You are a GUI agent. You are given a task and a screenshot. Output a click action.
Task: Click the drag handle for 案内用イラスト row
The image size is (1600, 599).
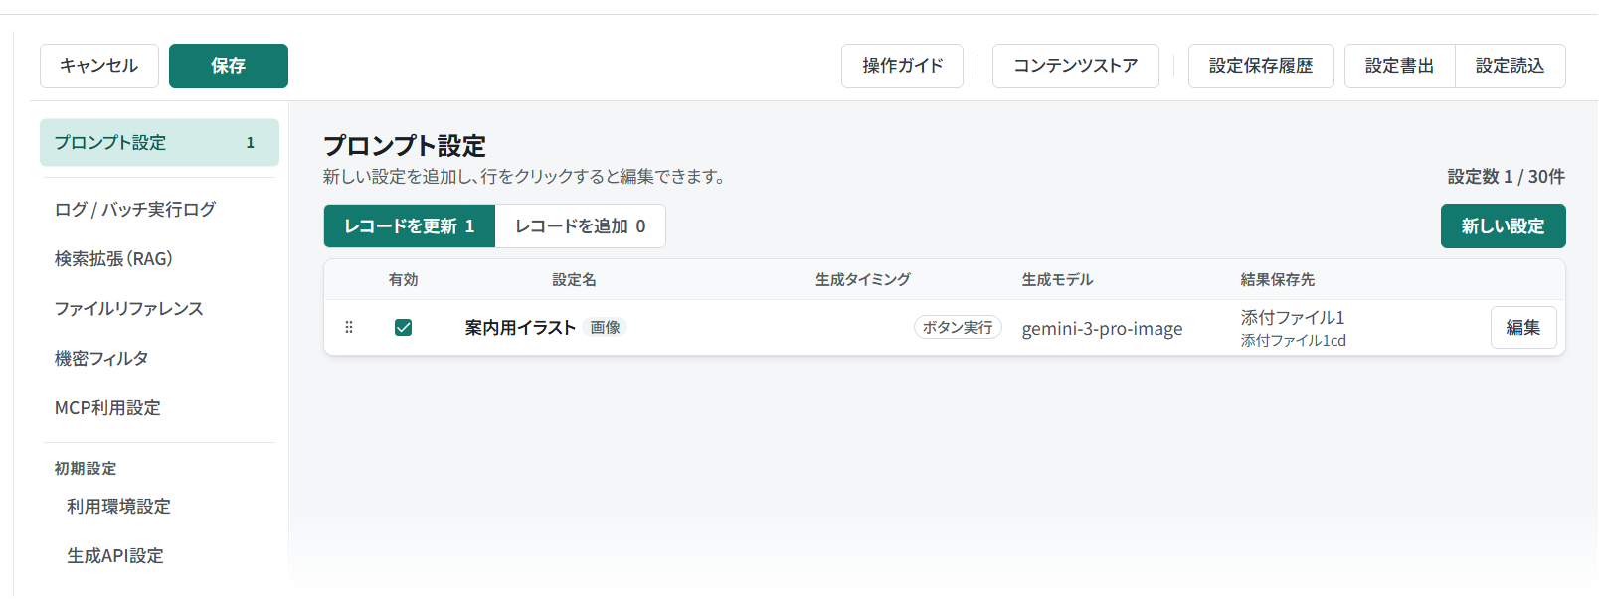point(349,327)
